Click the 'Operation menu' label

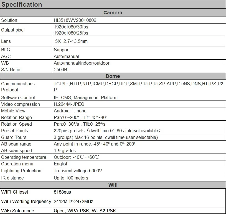click(17, 164)
